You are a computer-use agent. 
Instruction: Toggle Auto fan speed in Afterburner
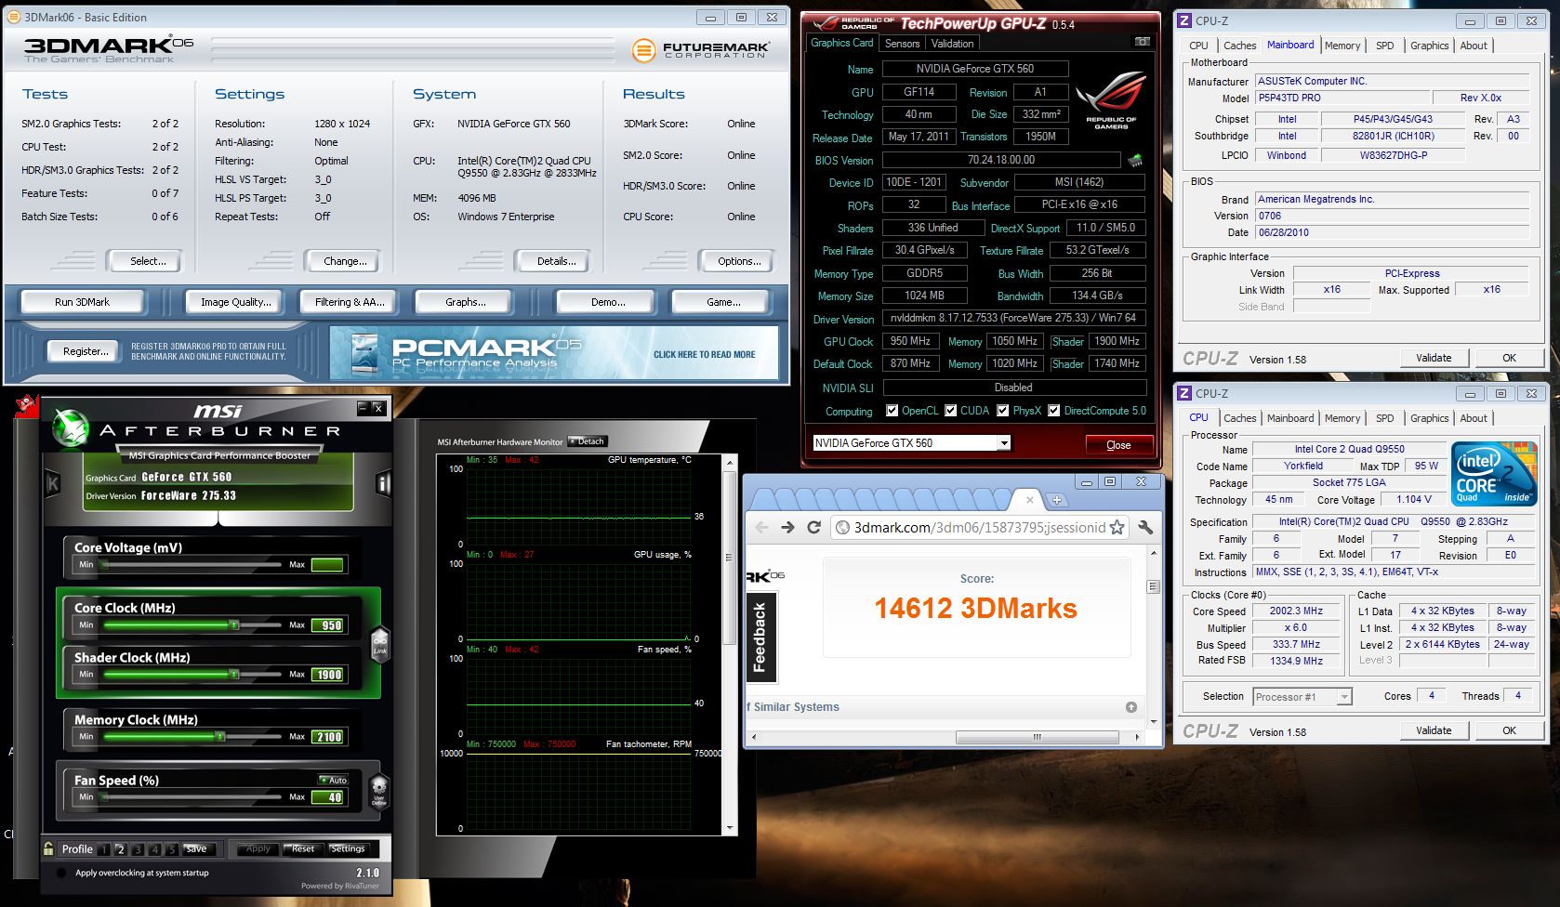[x=333, y=780]
